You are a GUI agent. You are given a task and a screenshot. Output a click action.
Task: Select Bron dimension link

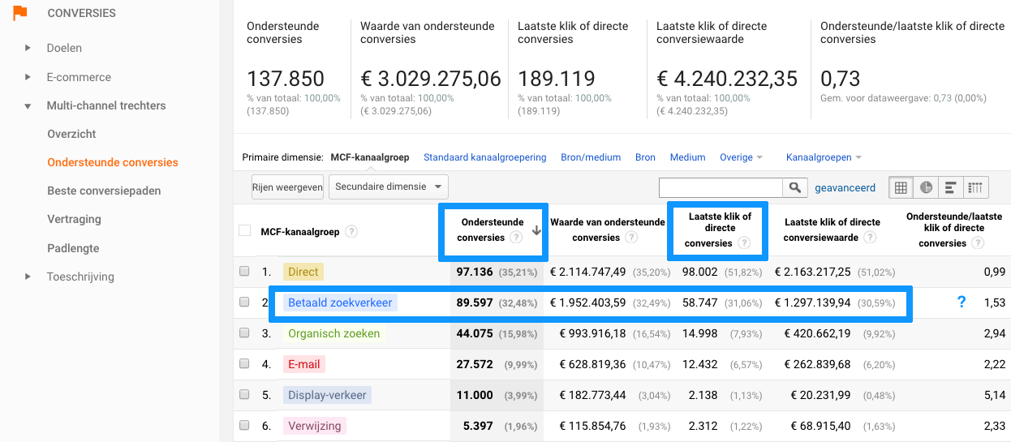click(645, 157)
